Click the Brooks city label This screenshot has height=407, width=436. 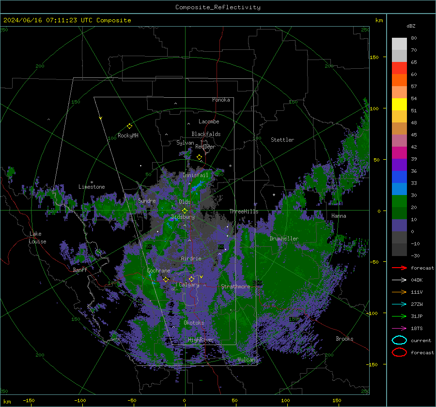pos(344,339)
